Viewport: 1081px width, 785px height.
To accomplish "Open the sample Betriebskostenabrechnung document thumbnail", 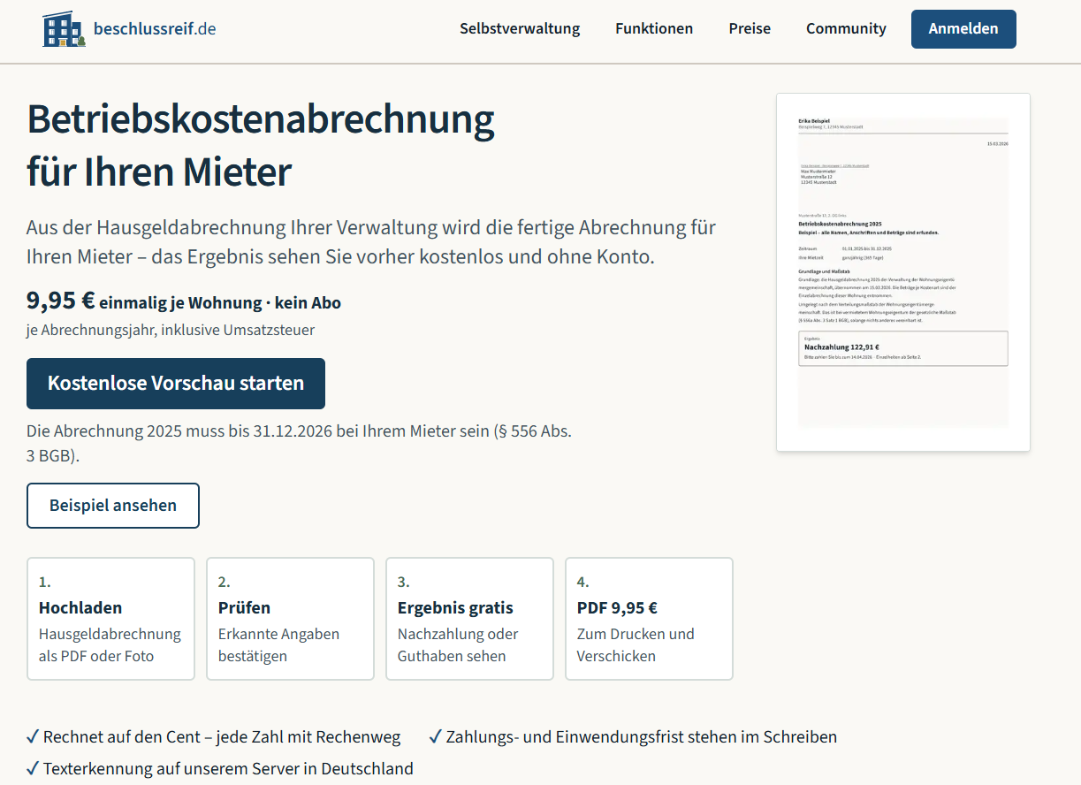I will tap(903, 272).
